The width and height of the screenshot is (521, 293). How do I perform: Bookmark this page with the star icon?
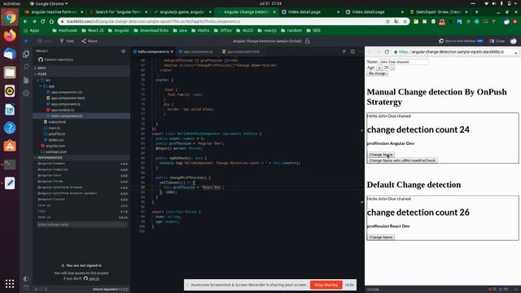coord(405,21)
